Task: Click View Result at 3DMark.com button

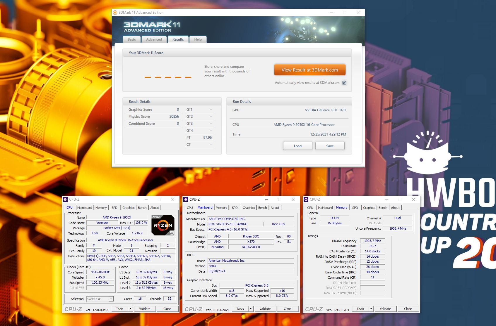Action: [310, 70]
